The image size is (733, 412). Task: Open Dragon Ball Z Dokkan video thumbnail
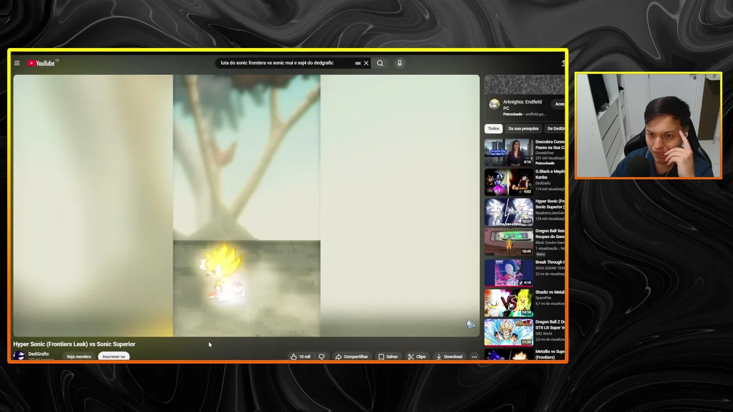coord(509,332)
